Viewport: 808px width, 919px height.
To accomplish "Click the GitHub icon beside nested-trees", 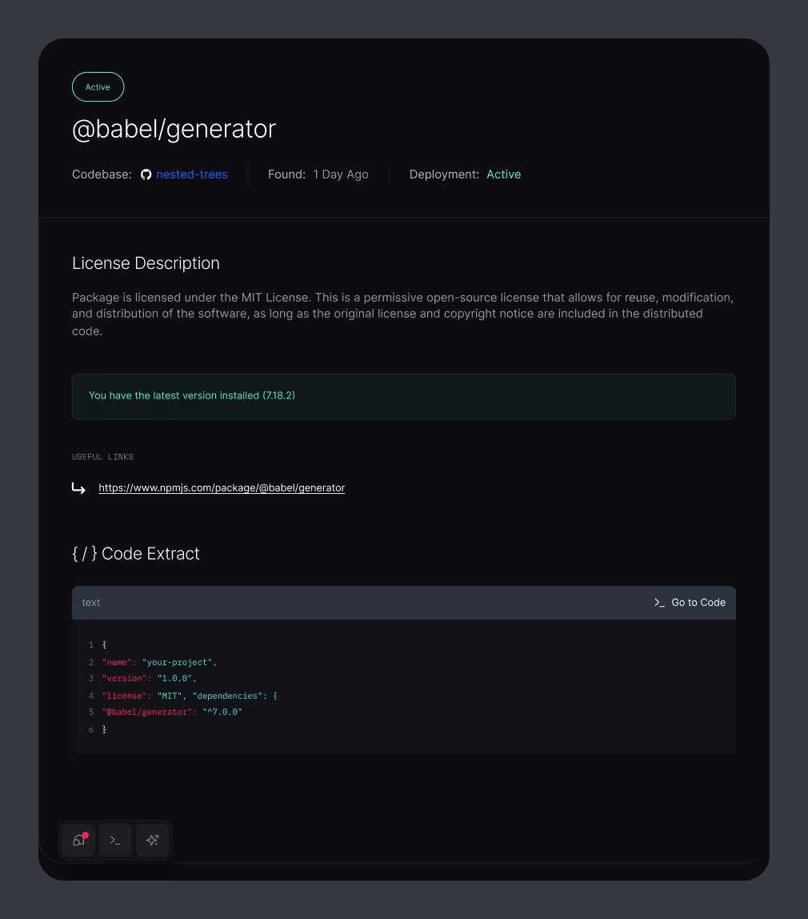I will (146, 175).
